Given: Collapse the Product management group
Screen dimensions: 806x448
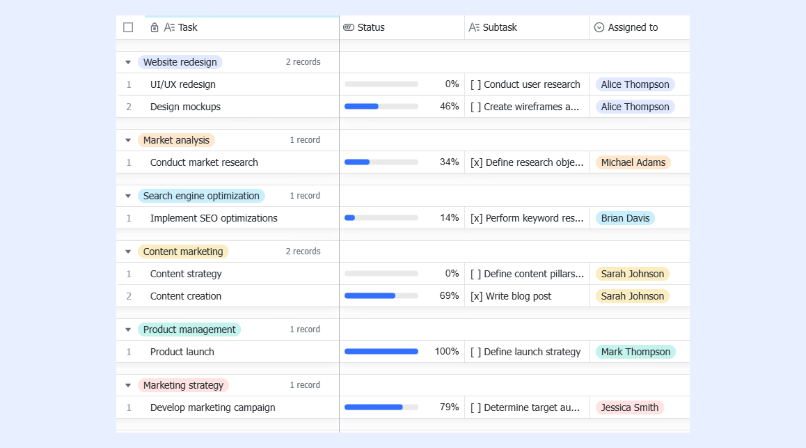Looking at the screenshot, I should coord(128,329).
